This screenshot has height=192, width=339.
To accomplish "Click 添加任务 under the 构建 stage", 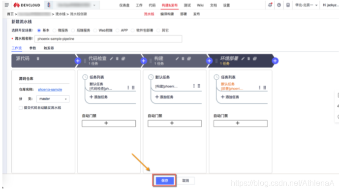I will (164, 97).
